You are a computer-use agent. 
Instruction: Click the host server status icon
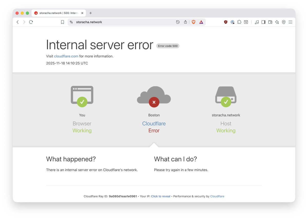226,97
